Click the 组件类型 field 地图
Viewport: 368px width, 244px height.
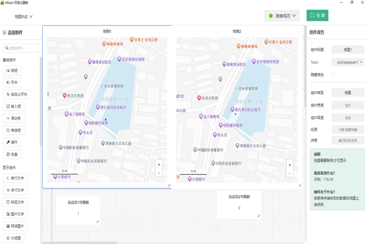348,92
